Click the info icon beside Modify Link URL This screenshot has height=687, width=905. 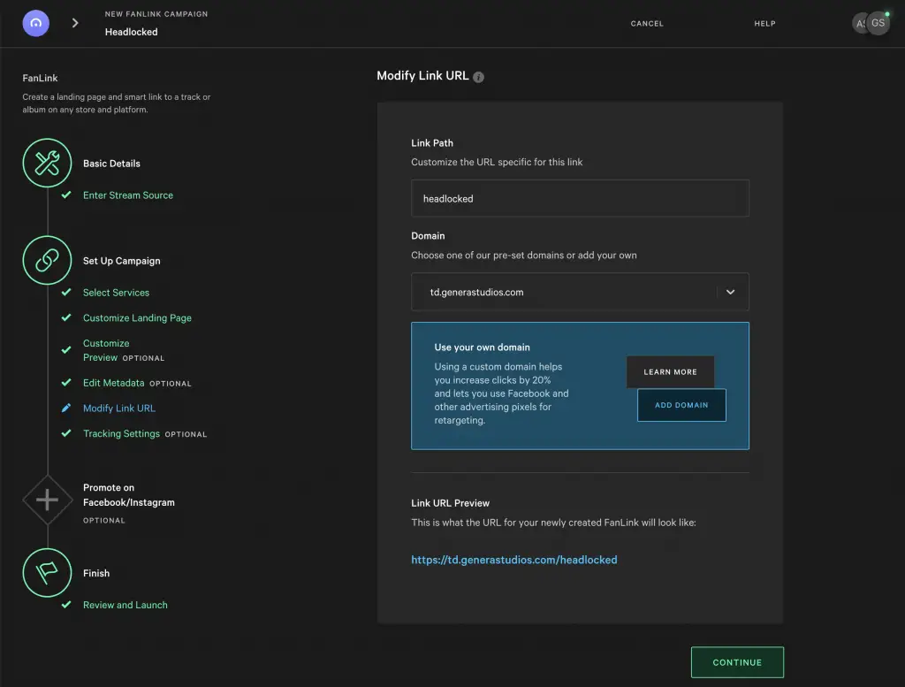[x=478, y=77]
